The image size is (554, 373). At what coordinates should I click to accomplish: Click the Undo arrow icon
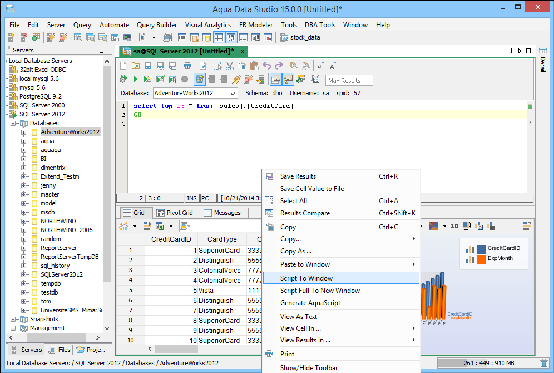coord(267,66)
